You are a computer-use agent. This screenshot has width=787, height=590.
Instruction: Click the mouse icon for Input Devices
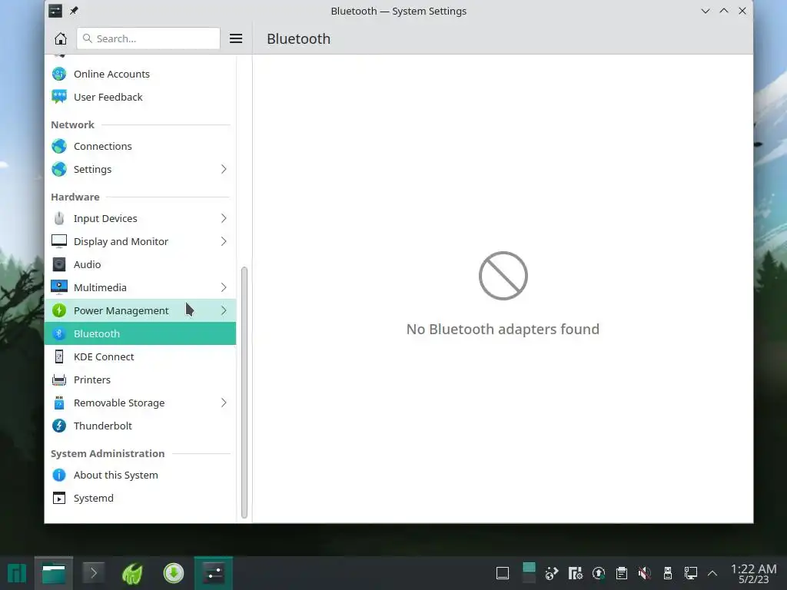click(58, 218)
